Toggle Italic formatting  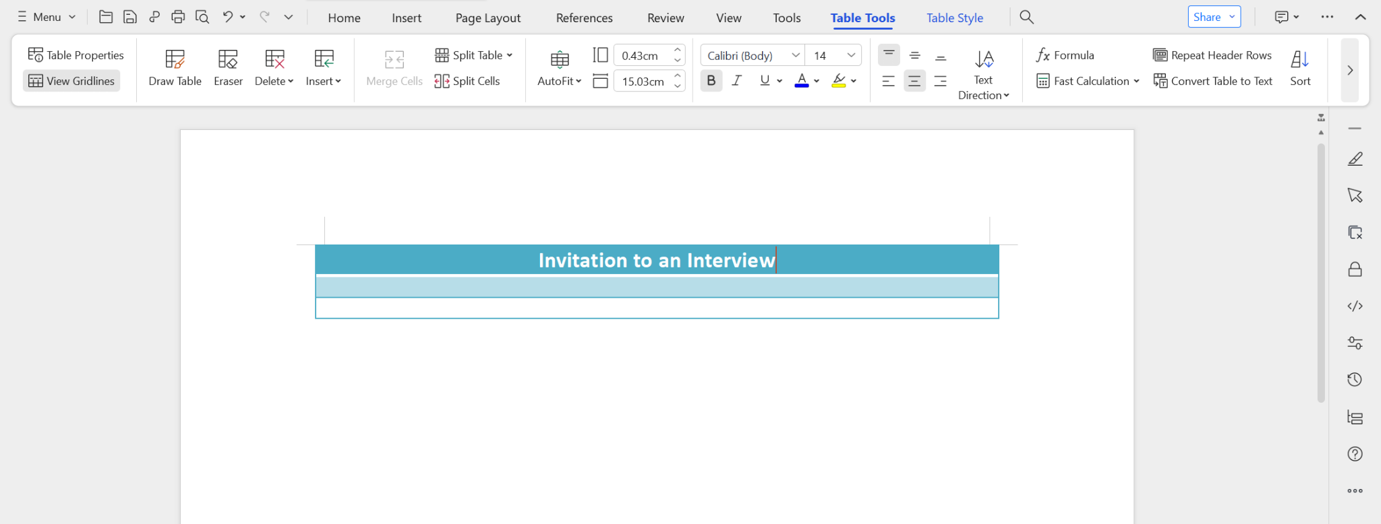[736, 81]
